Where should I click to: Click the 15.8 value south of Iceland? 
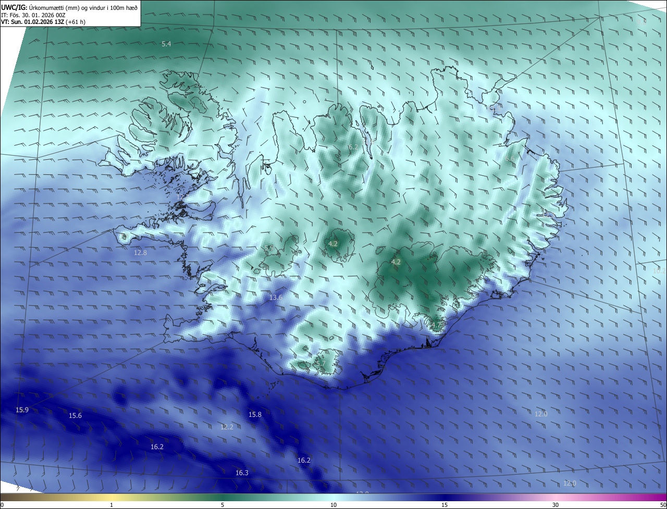(255, 415)
